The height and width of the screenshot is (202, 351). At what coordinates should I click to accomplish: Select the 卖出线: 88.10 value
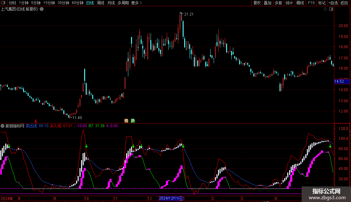tap(37, 126)
